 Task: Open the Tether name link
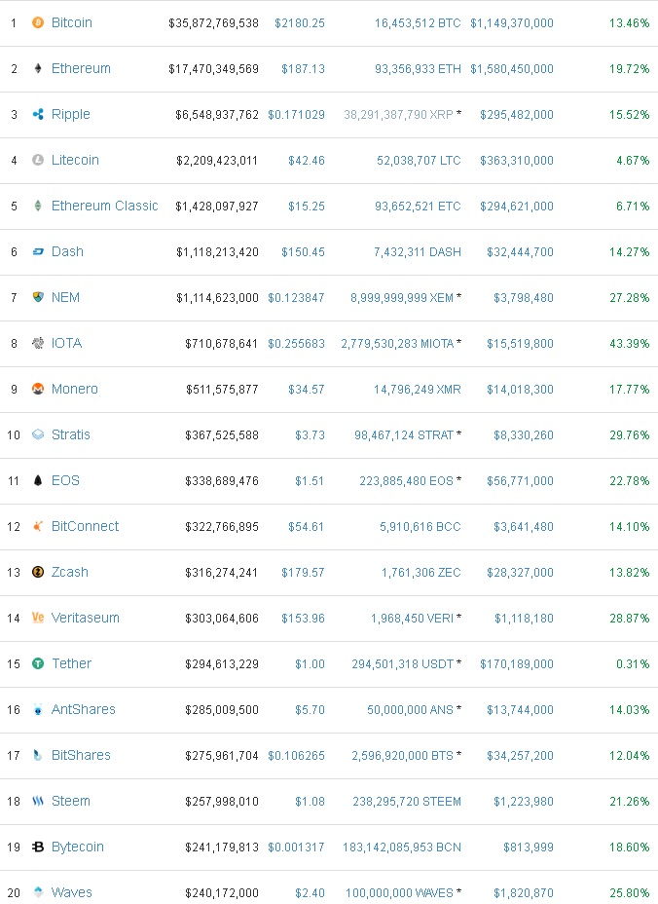(x=71, y=663)
